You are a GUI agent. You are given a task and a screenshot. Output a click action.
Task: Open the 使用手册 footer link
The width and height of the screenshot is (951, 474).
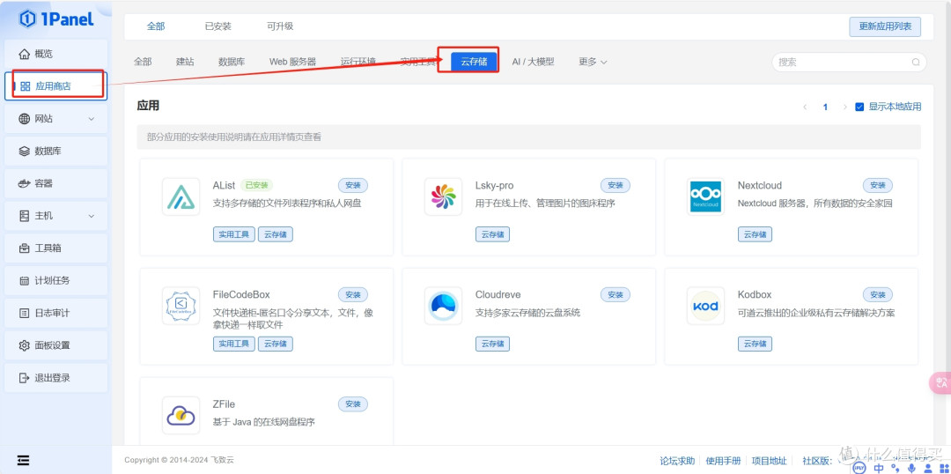point(724,462)
